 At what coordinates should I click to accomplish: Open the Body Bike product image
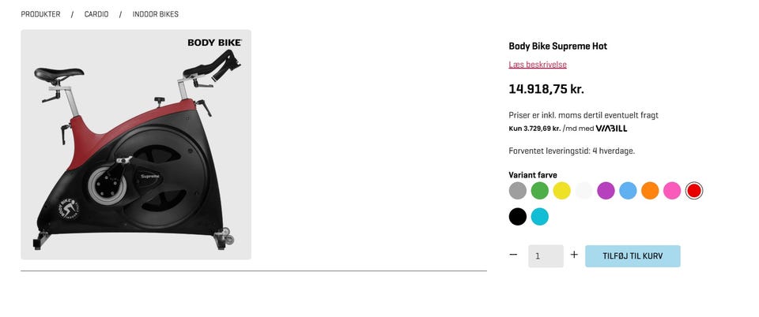(x=136, y=145)
